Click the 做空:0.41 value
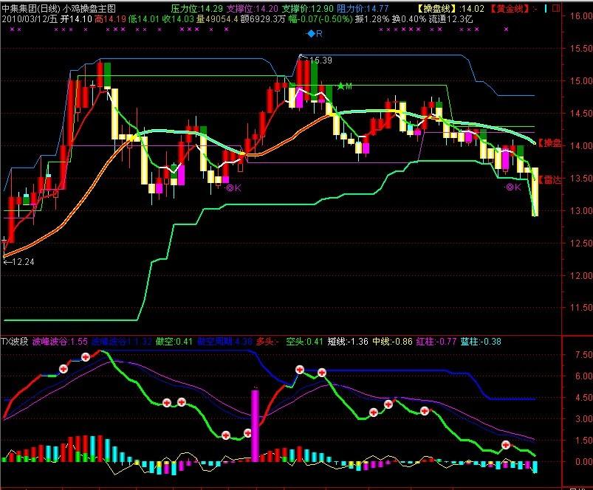Screen dimensions: 593x490 174,342
